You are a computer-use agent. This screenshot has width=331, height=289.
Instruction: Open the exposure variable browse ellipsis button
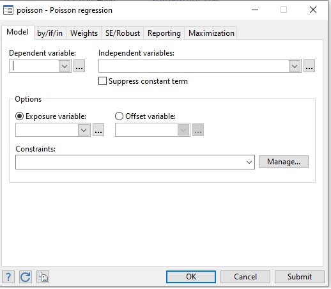click(98, 130)
